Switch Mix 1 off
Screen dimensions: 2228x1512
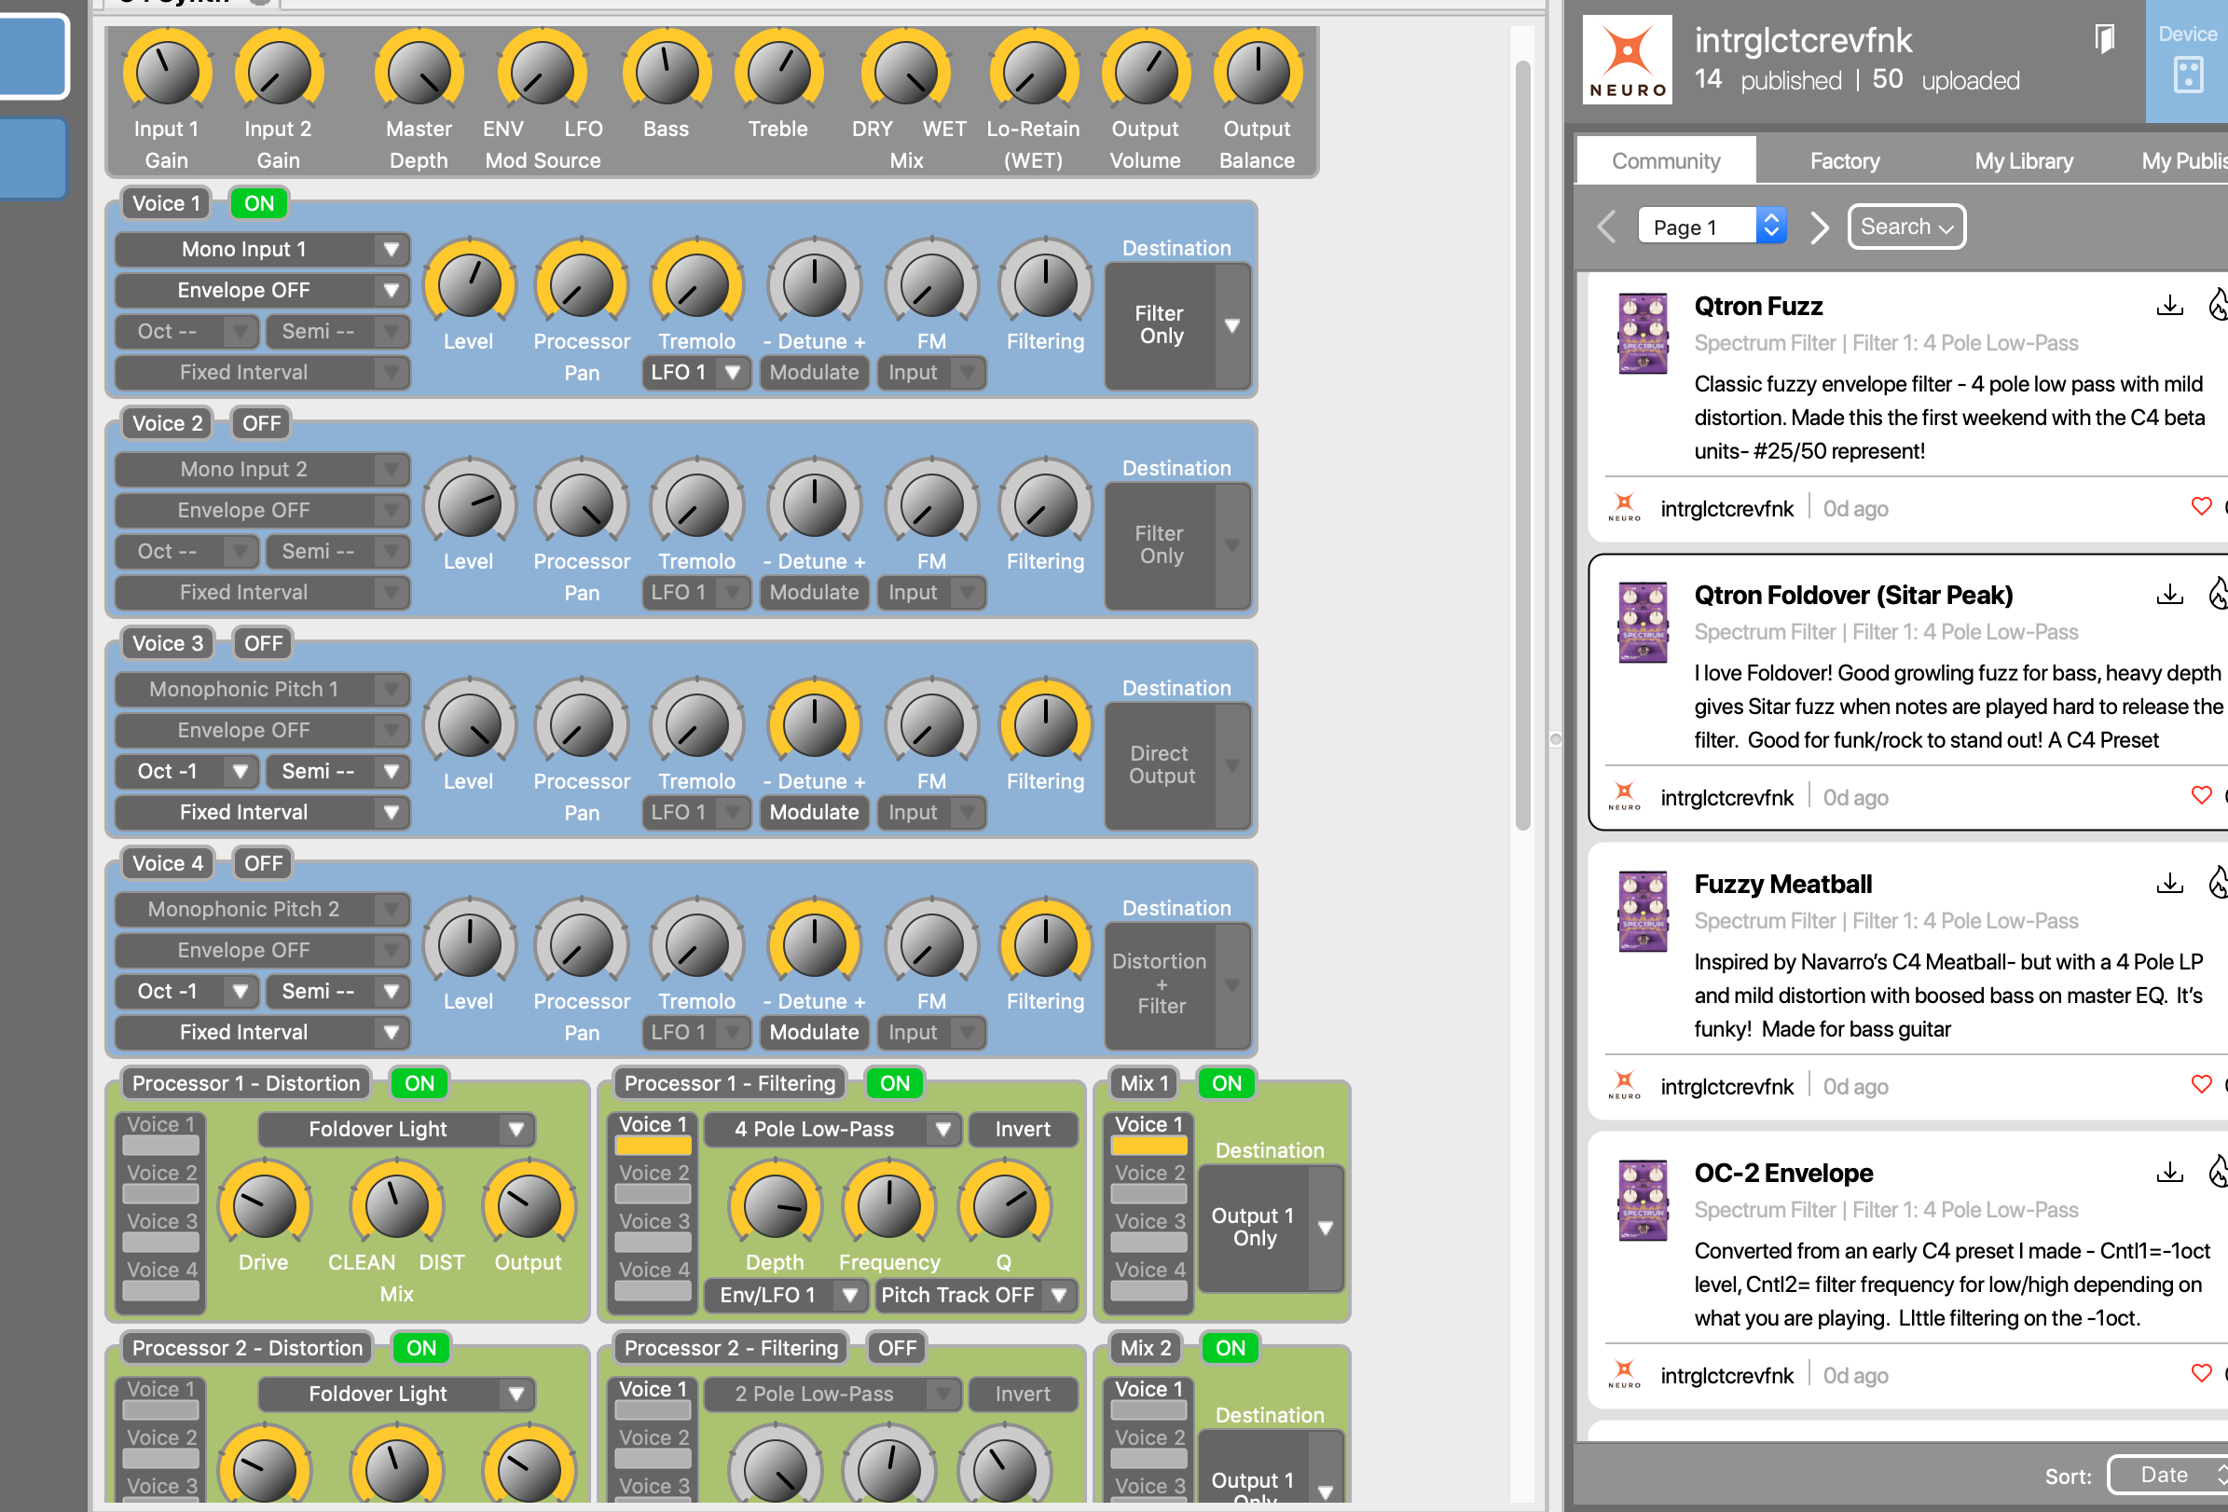click(1226, 1083)
